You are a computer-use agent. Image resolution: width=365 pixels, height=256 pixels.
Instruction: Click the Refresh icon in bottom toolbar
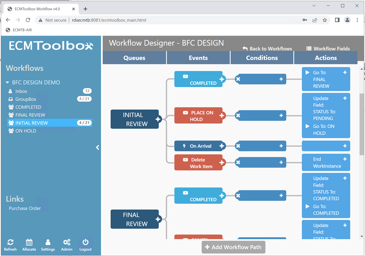coord(10,245)
